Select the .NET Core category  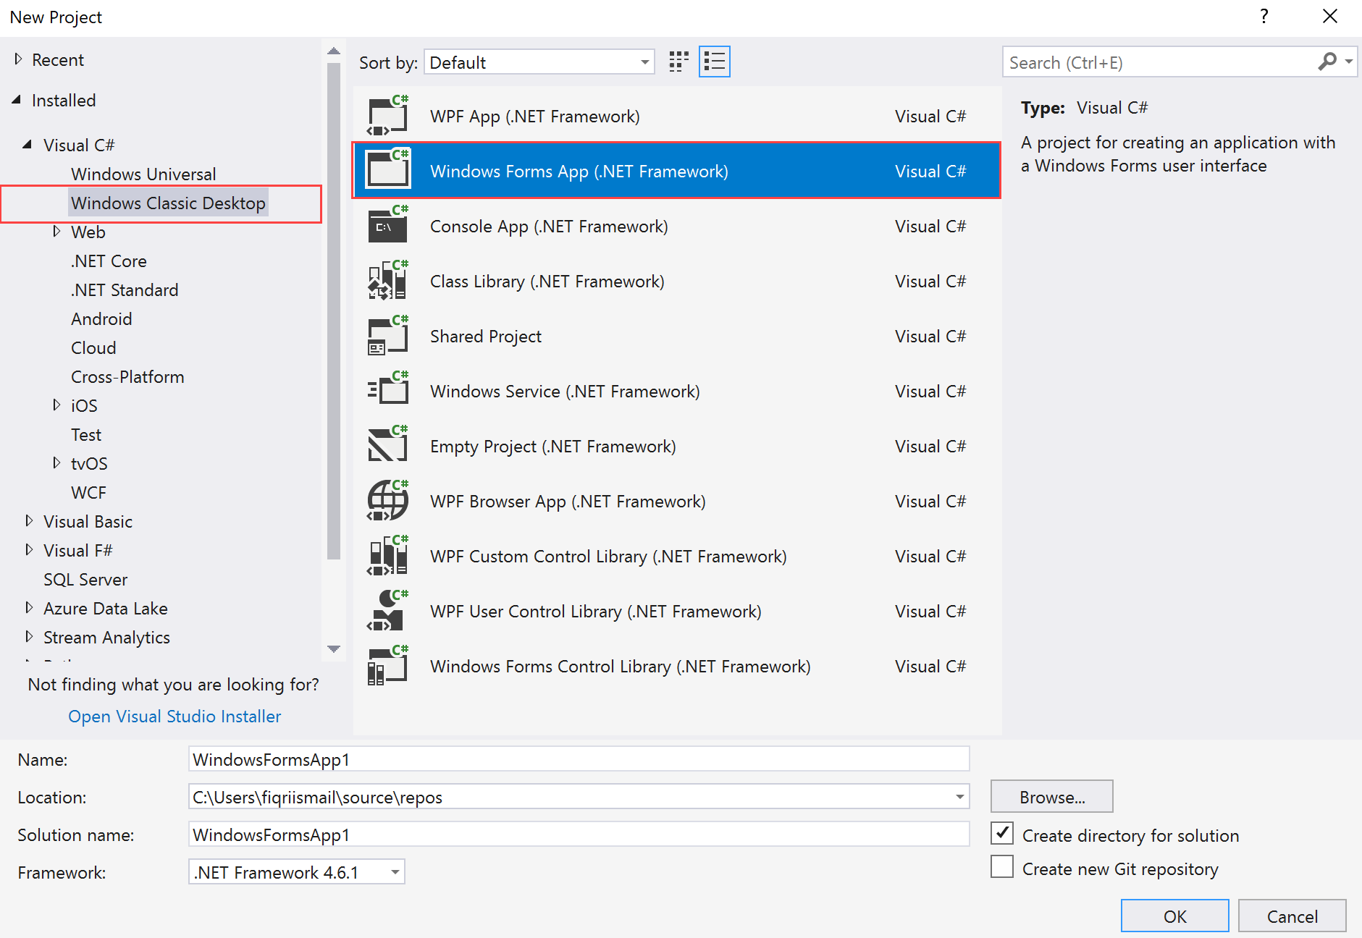109,261
